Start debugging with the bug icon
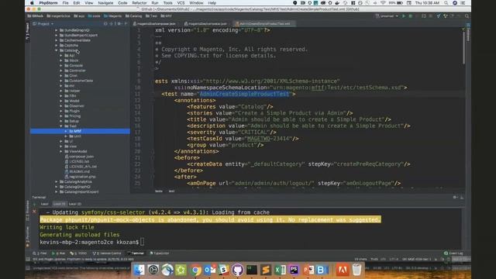Image resolution: width=496 pixels, height=279 pixels. click(x=411, y=15)
